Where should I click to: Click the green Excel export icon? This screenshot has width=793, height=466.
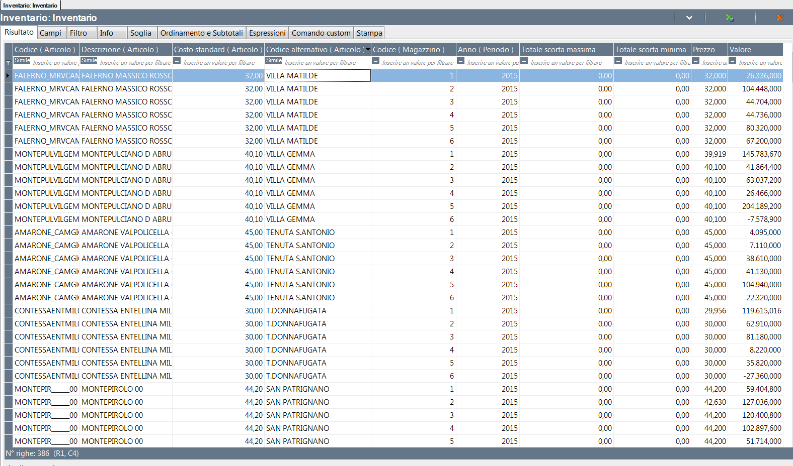tap(729, 18)
